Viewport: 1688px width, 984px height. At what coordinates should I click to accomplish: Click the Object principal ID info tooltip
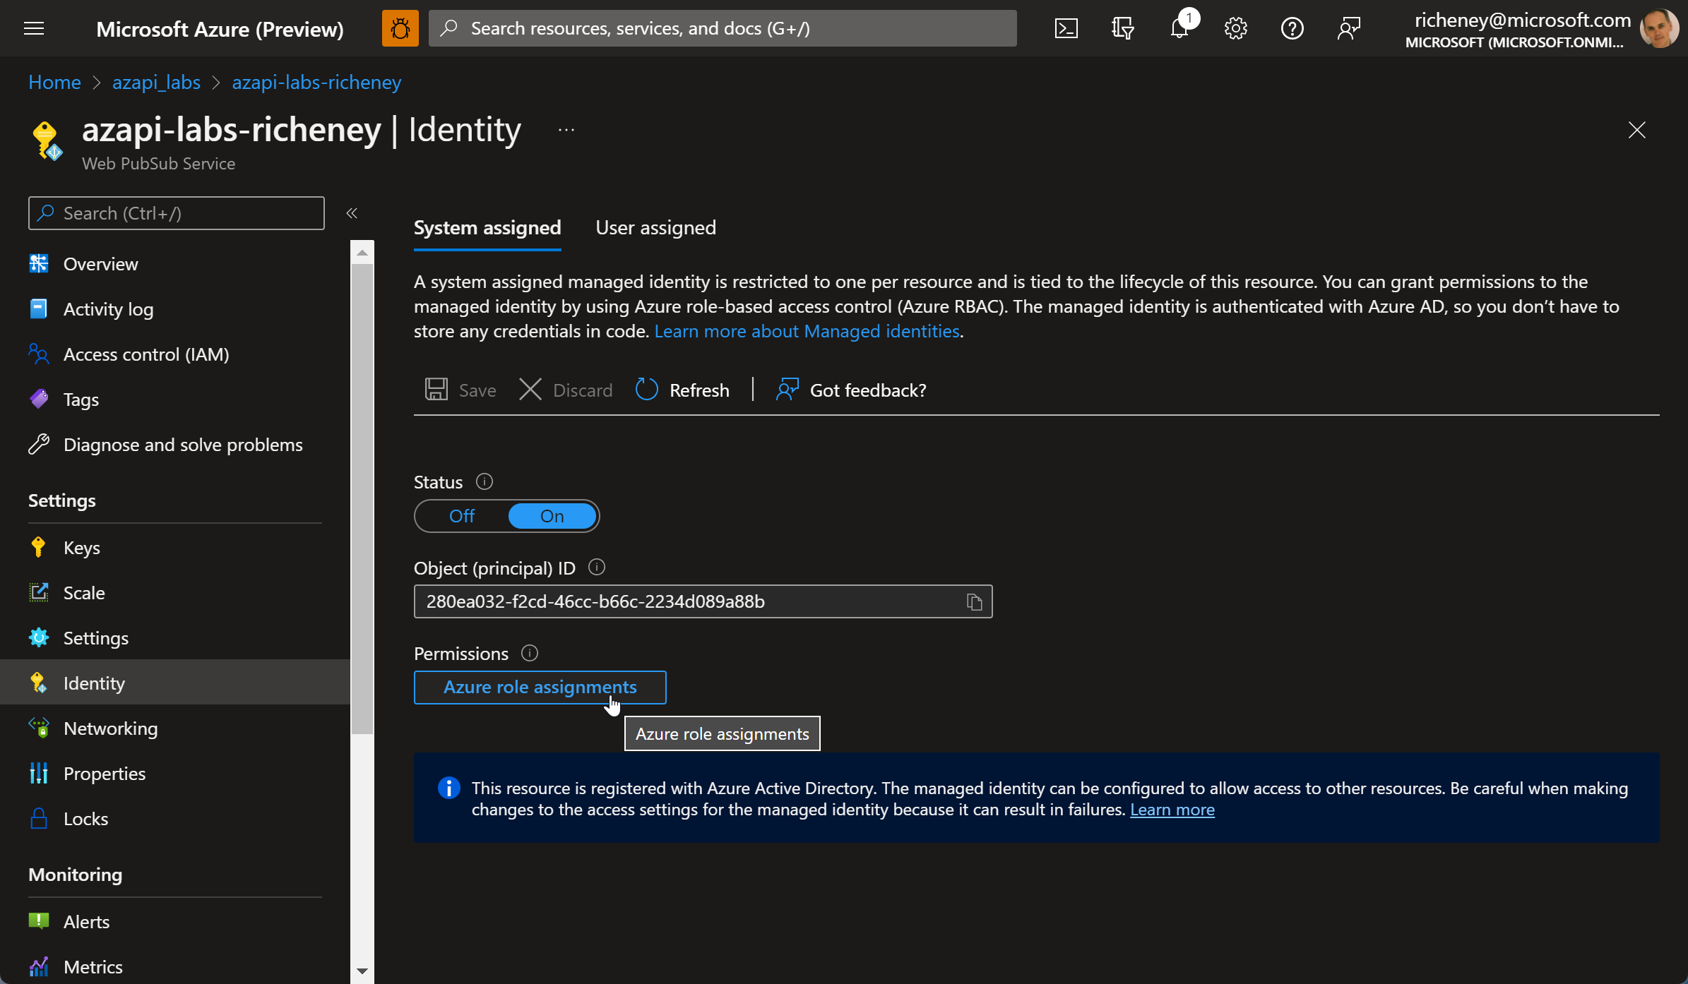click(598, 567)
